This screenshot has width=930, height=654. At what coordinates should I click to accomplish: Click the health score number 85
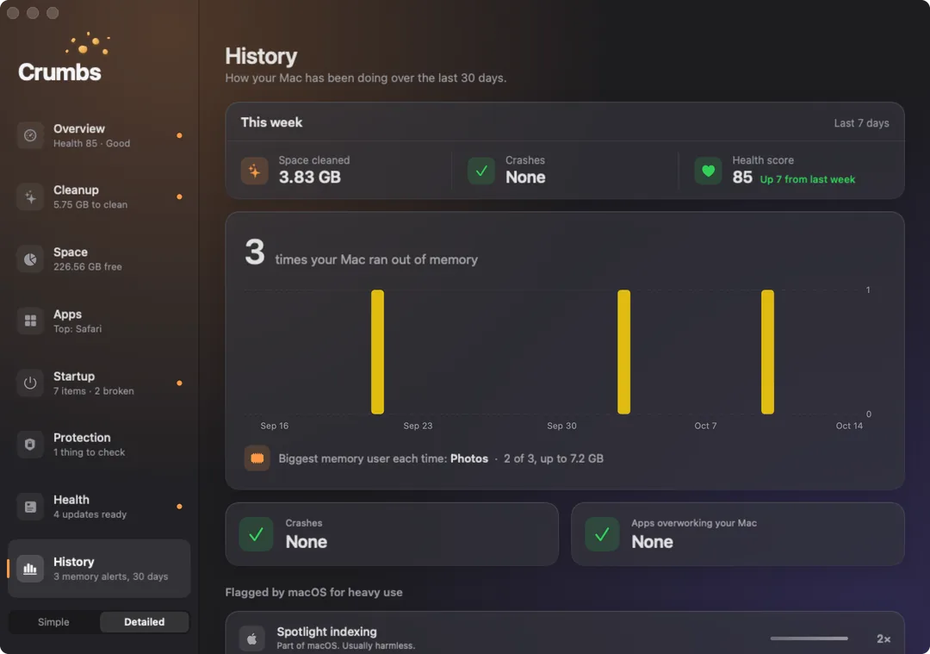coord(742,177)
